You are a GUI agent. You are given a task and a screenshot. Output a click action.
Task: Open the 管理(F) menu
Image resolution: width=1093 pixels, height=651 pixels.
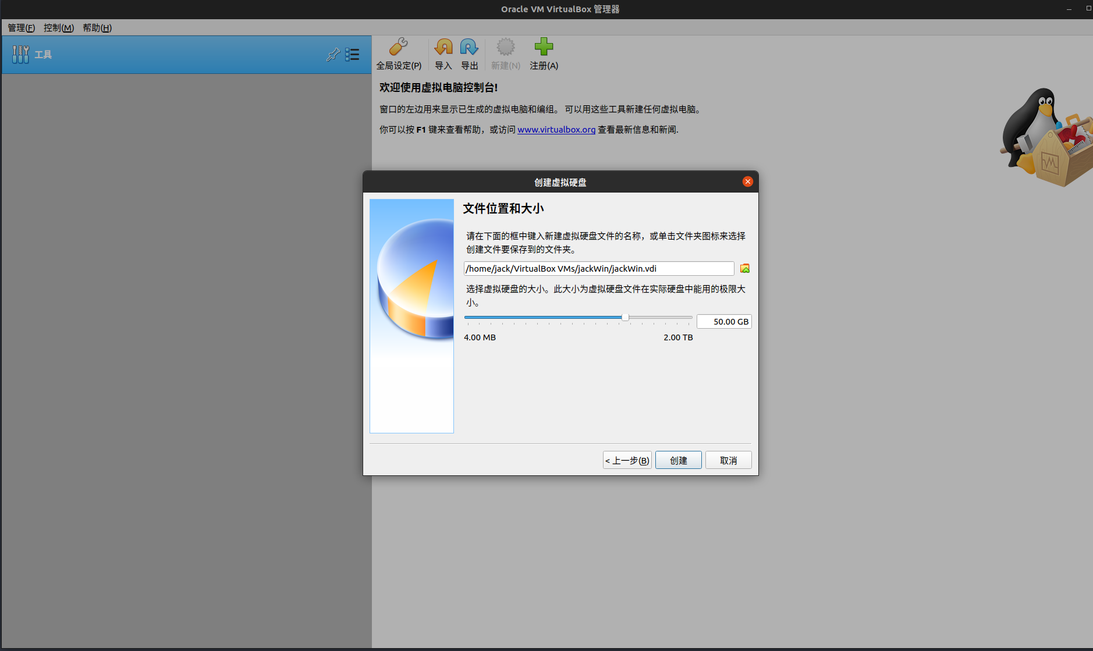pyautogui.click(x=22, y=28)
